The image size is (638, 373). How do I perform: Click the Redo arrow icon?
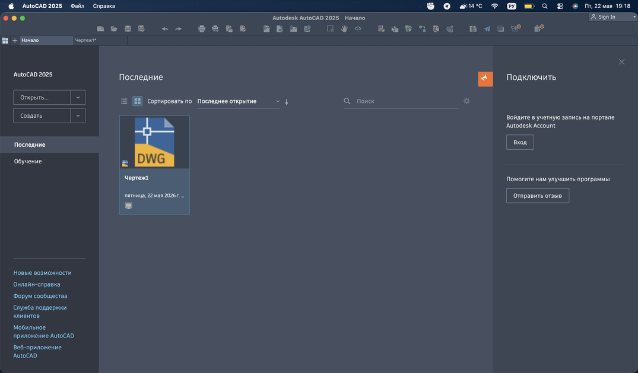178,29
